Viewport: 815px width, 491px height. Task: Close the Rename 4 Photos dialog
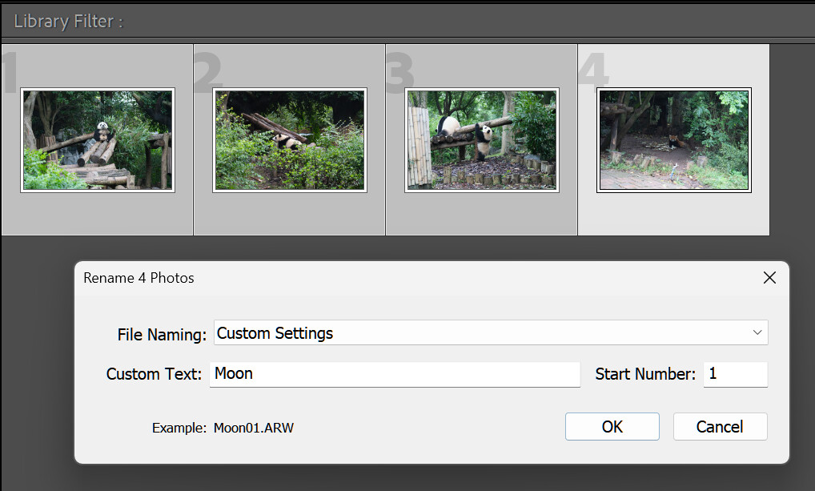(769, 278)
